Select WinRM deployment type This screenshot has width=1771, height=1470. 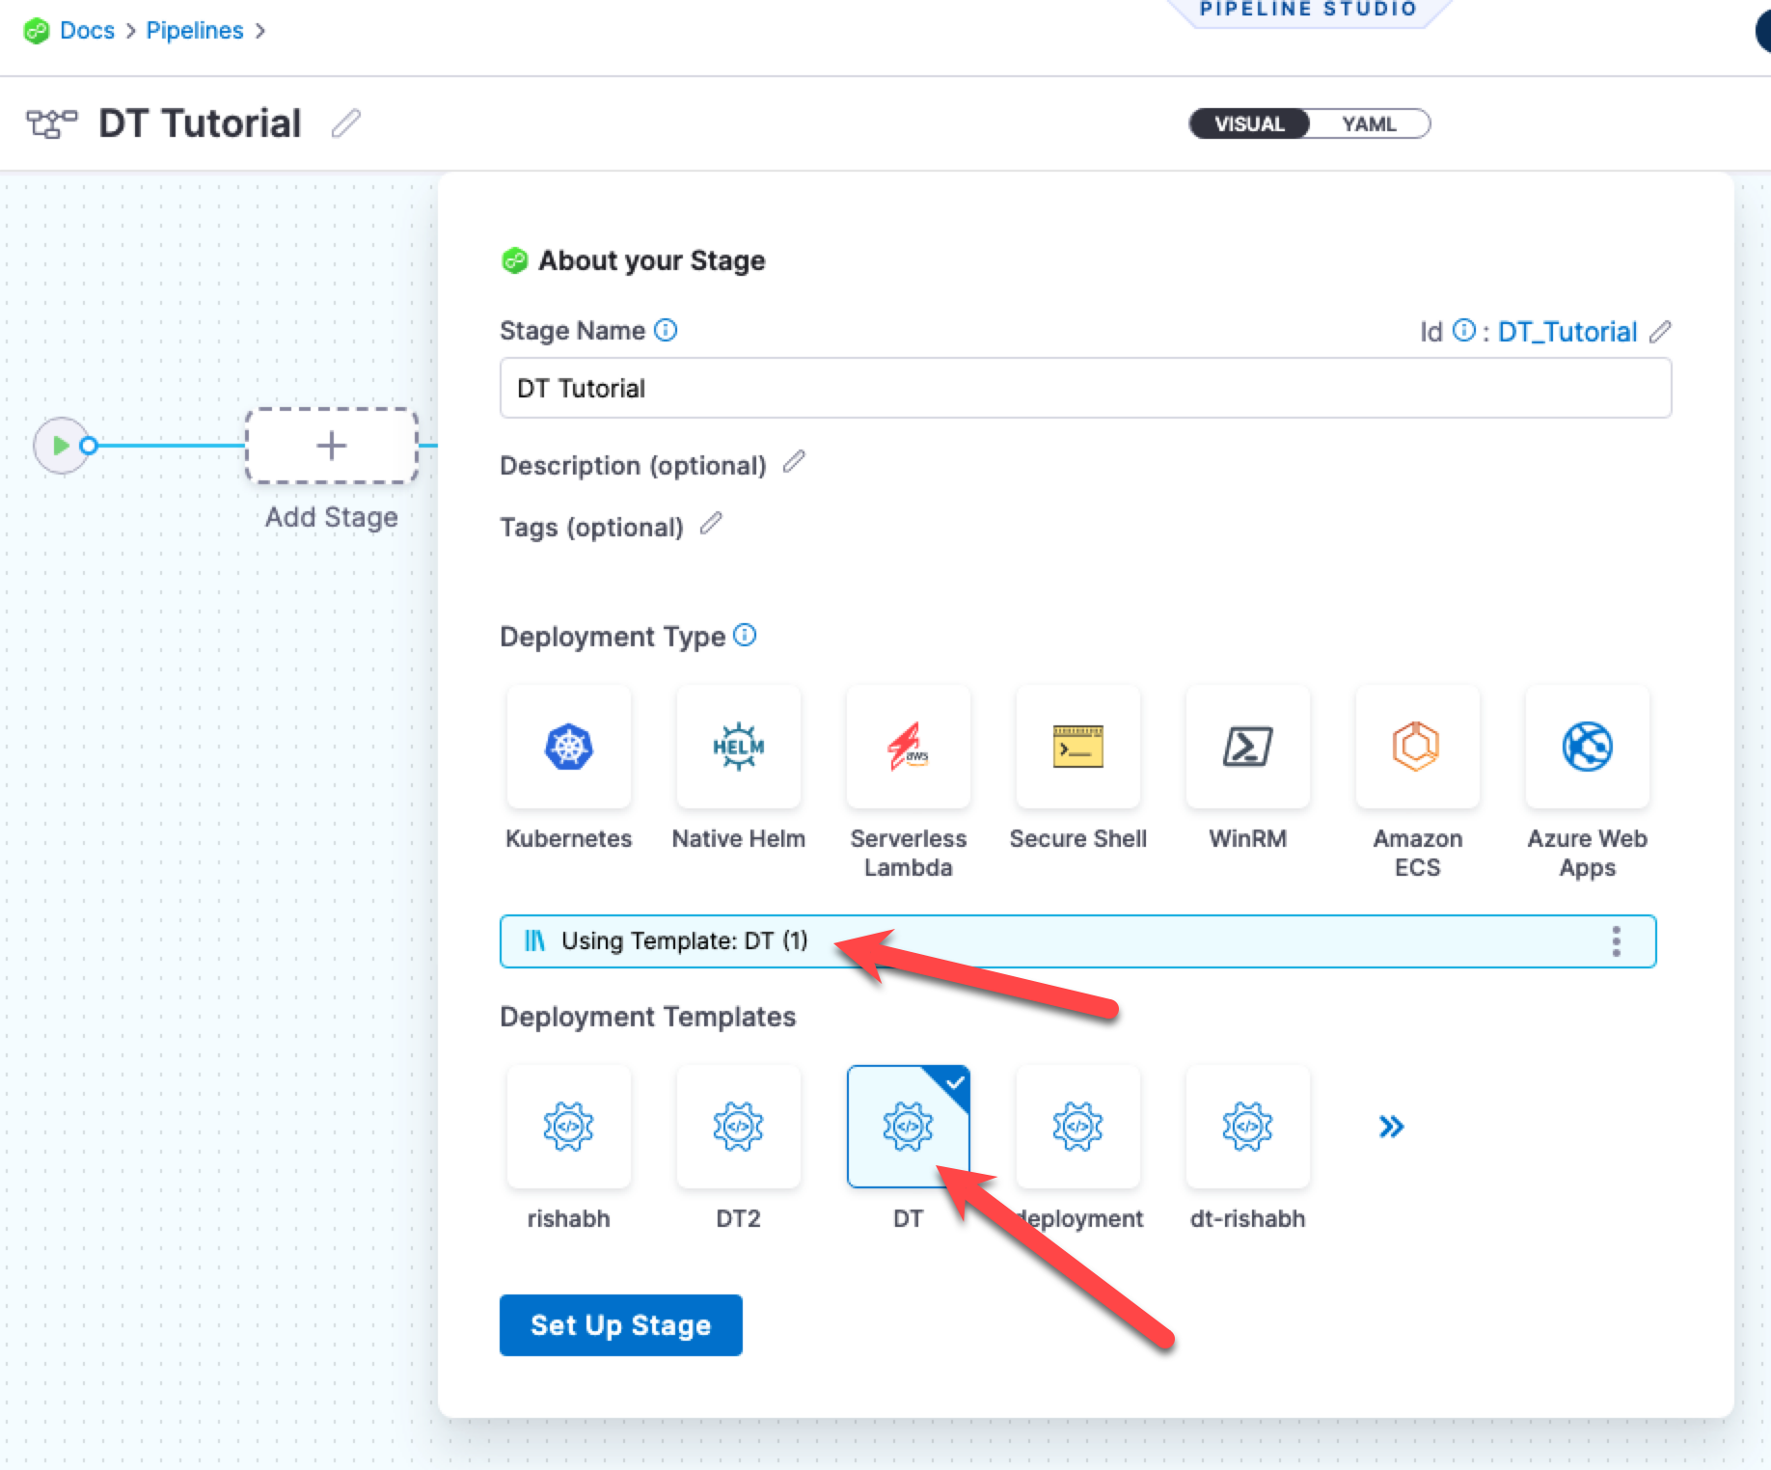pyautogui.click(x=1247, y=748)
